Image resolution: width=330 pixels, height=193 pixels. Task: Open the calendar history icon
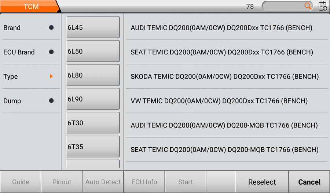[x=323, y=6]
